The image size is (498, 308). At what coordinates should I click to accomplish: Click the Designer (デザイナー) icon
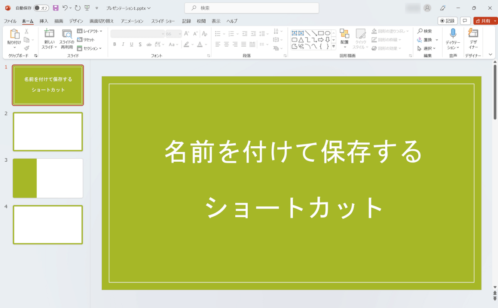473,33
